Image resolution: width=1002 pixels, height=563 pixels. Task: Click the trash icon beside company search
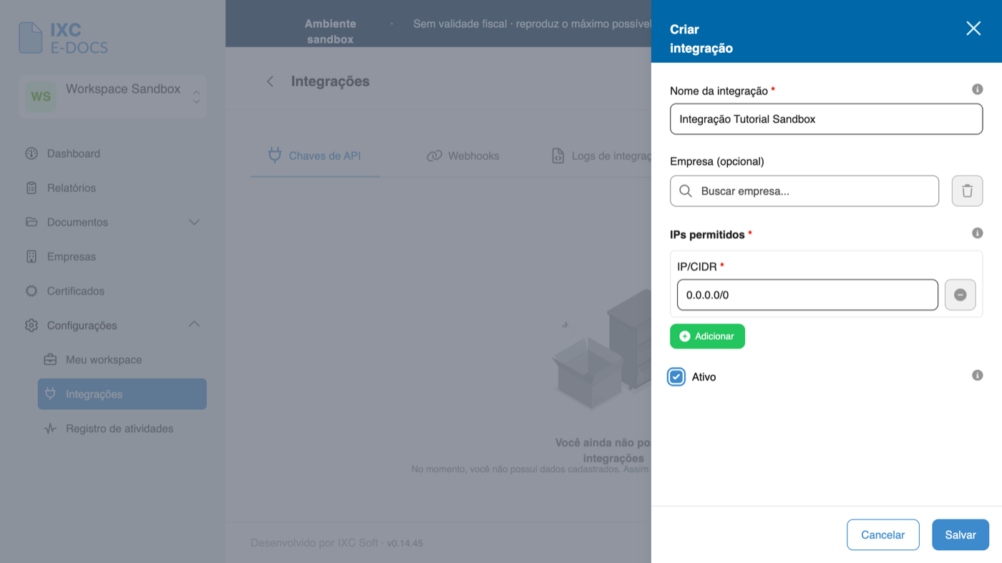point(967,191)
